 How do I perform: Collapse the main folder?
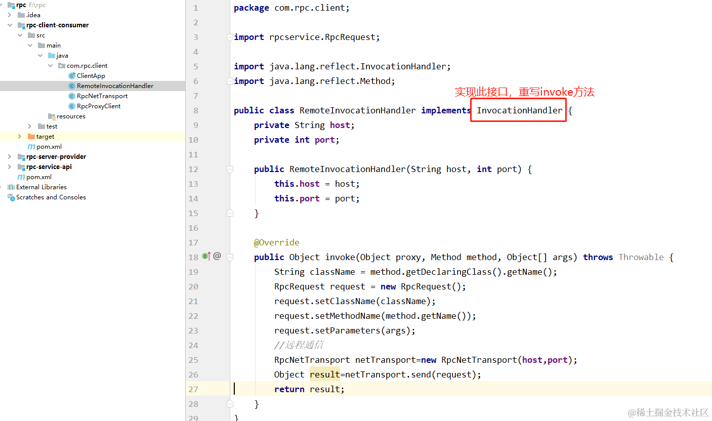tap(30, 46)
